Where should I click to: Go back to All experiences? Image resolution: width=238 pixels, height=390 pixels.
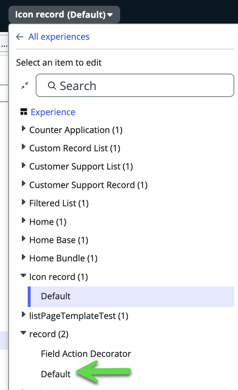tap(59, 37)
